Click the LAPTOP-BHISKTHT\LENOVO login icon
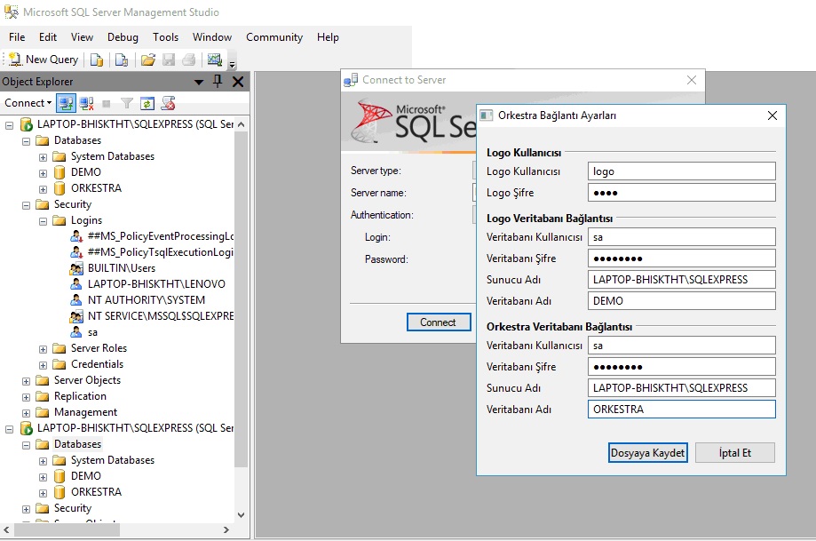 pyautogui.click(x=76, y=284)
